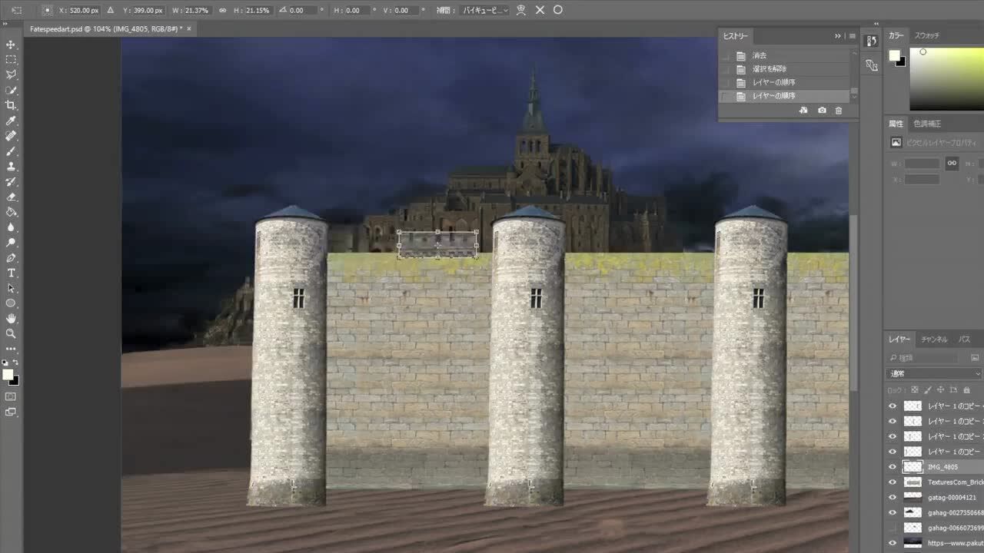Select the Ellipse shape tool
Image resolution: width=984 pixels, height=553 pixels.
[x=11, y=303]
